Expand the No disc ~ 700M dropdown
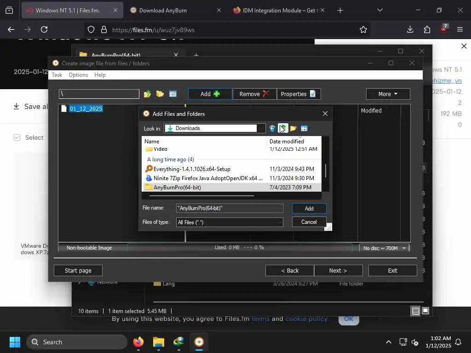This screenshot has width=471, height=353. point(384,248)
